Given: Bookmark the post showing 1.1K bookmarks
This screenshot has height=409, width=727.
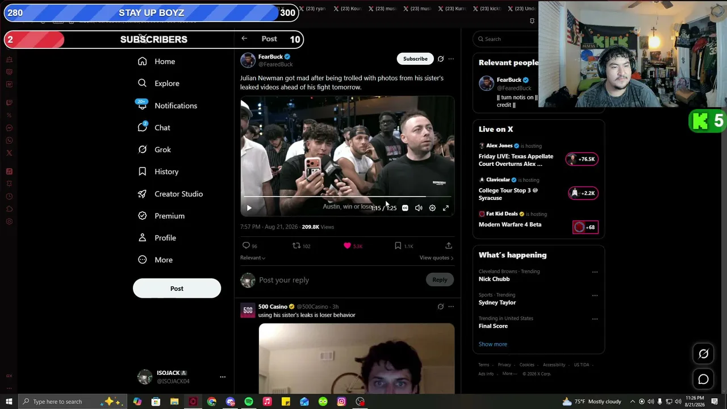Looking at the screenshot, I should click(x=404, y=246).
